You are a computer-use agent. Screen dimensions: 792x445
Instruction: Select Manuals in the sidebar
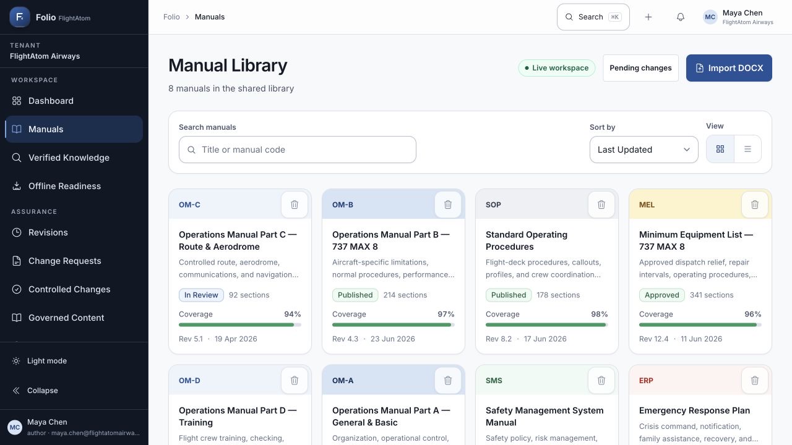pyautogui.click(x=74, y=129)
